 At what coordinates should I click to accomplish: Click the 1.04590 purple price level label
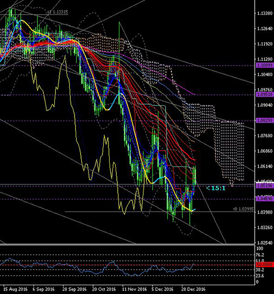point(265,199)
